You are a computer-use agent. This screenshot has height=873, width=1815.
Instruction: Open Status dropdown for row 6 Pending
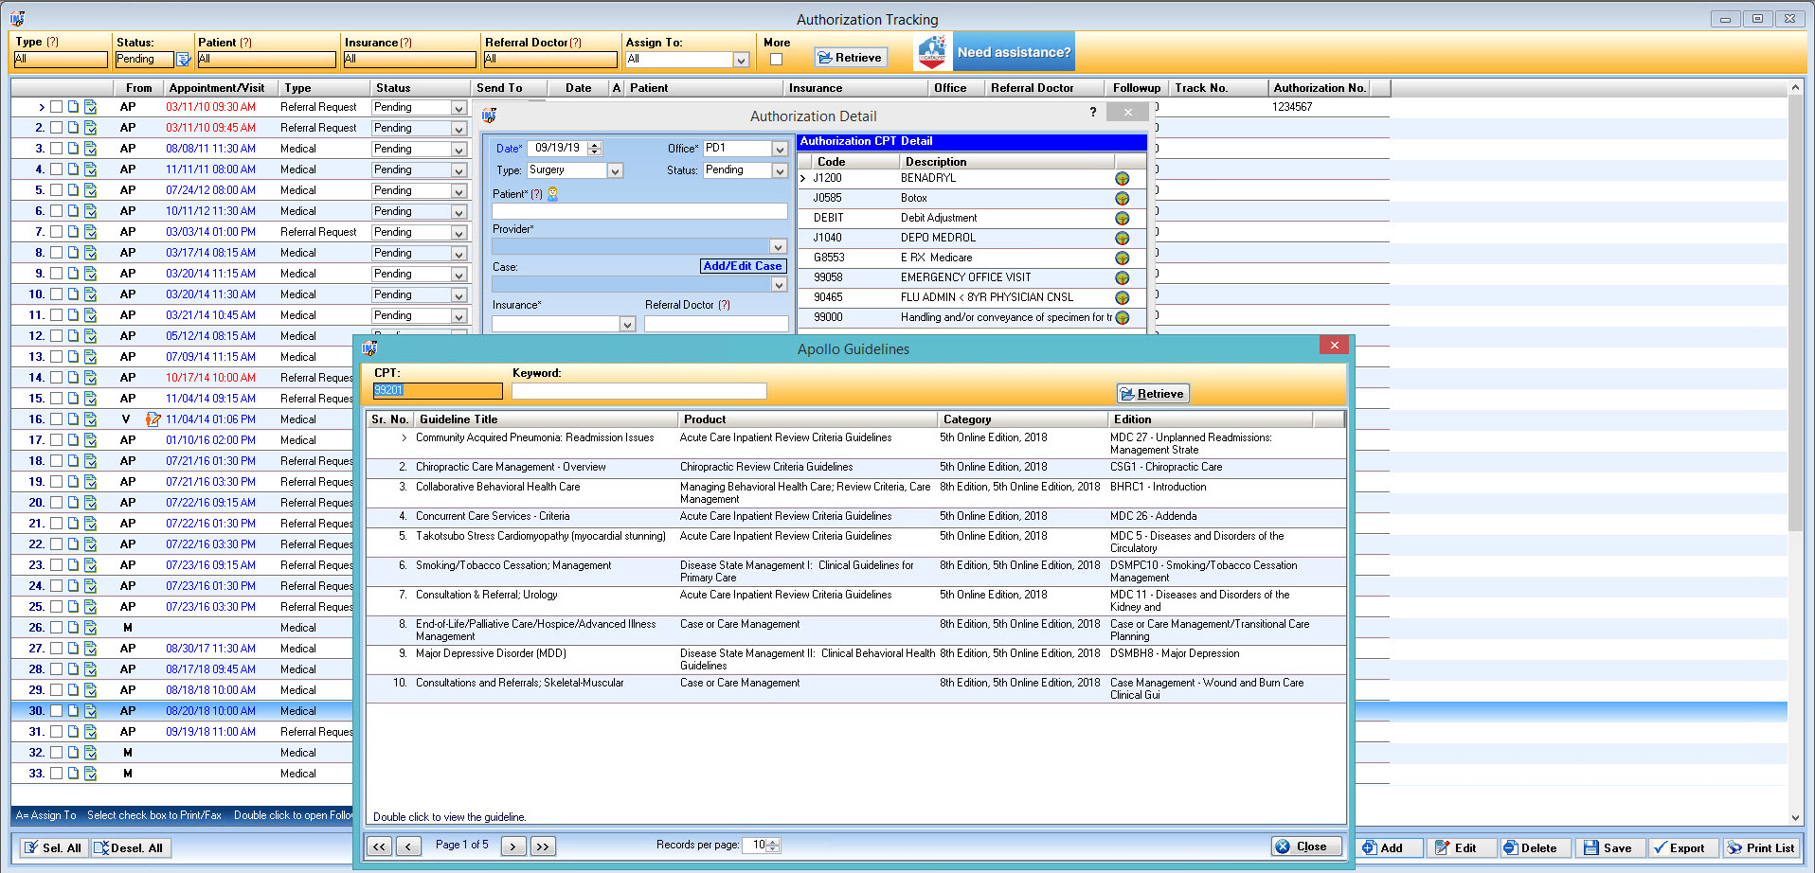(x=458, y=212)
